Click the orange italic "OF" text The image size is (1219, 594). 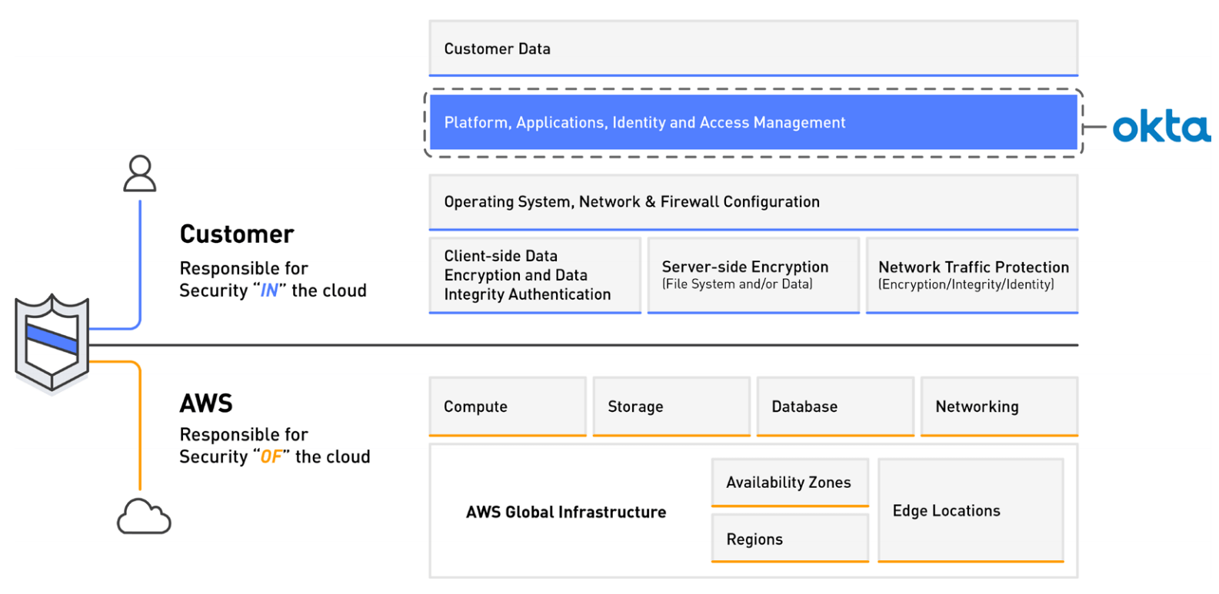[x=271, y=457]
